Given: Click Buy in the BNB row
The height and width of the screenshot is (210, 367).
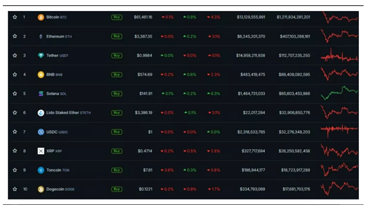Looking at the screenshot, I should click(x=117, y=74).
